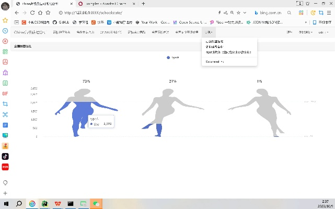This screenshot has width=335, height=209.
Task: Select the crop screenshot tool in sidebar
Action: click(5, 104)
